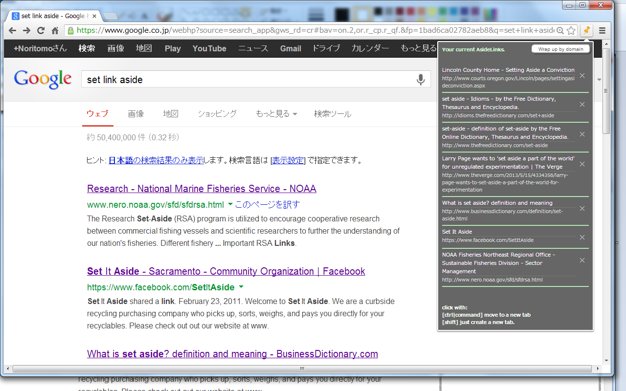The image size is (626, 391).
Task: Click the URL address bar
Action: click(315, 30)
